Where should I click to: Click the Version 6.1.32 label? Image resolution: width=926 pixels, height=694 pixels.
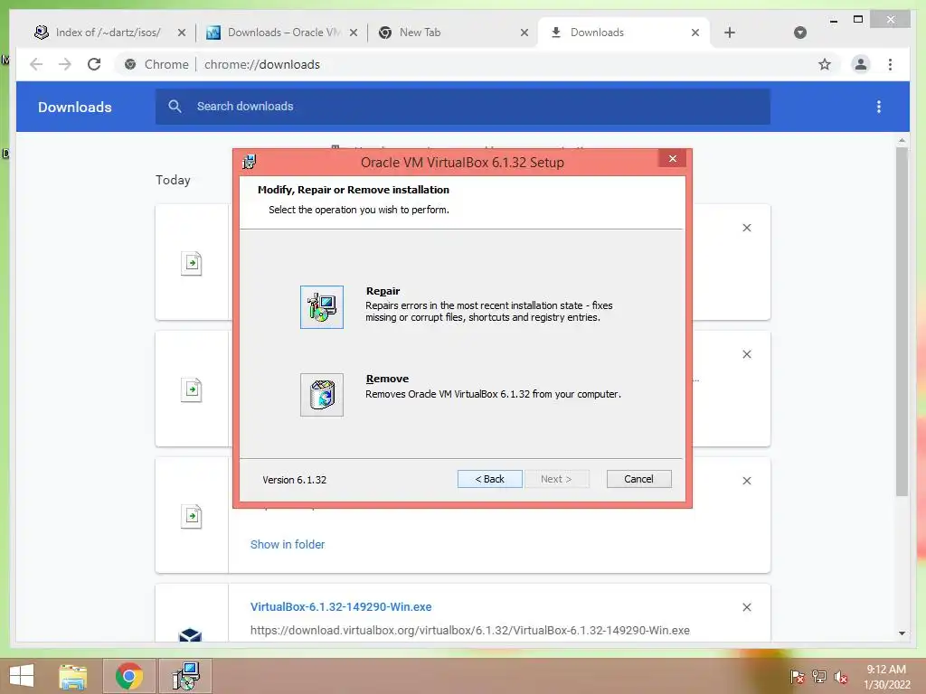pyautogui.click(x=295, y=480)
